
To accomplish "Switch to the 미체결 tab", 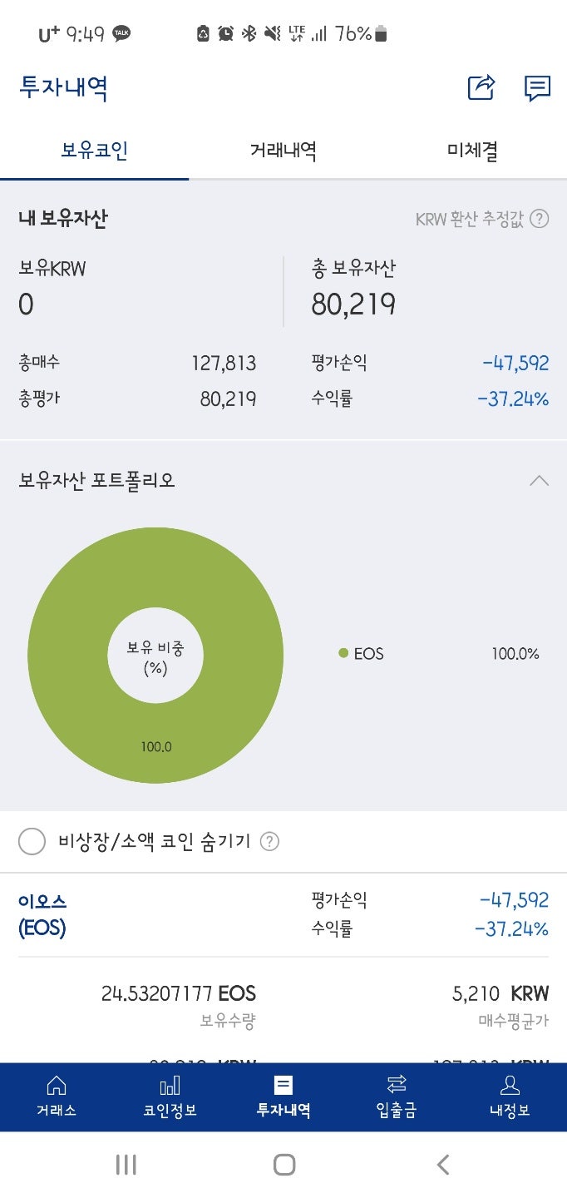I will pos(472,151).
